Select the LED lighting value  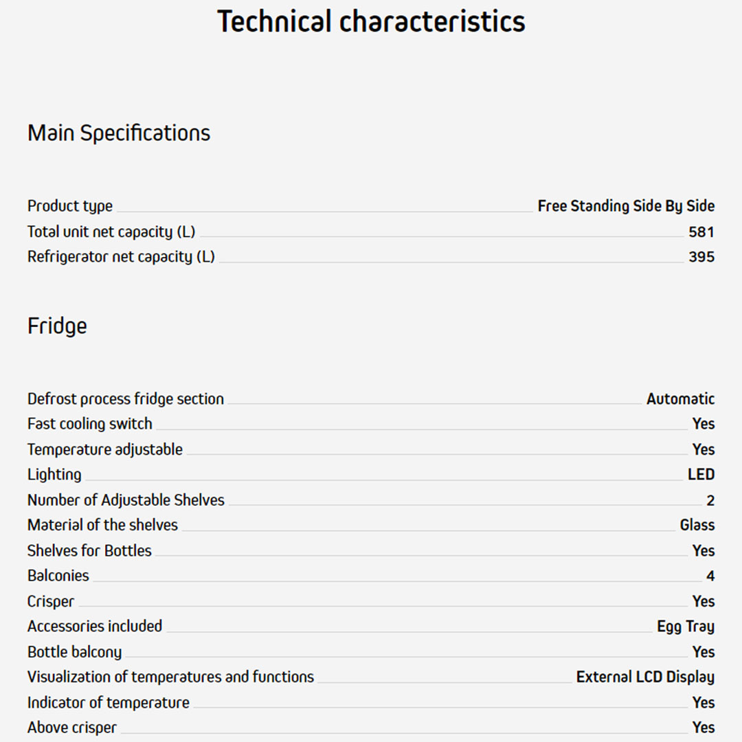[x=701, y=475]
